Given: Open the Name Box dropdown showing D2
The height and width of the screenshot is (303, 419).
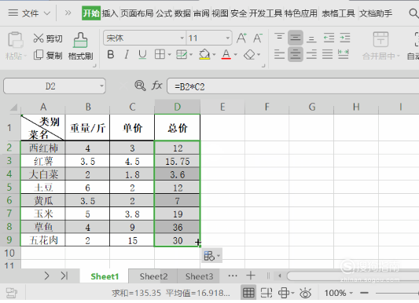Looking at the screenshot, I should 101,86.
